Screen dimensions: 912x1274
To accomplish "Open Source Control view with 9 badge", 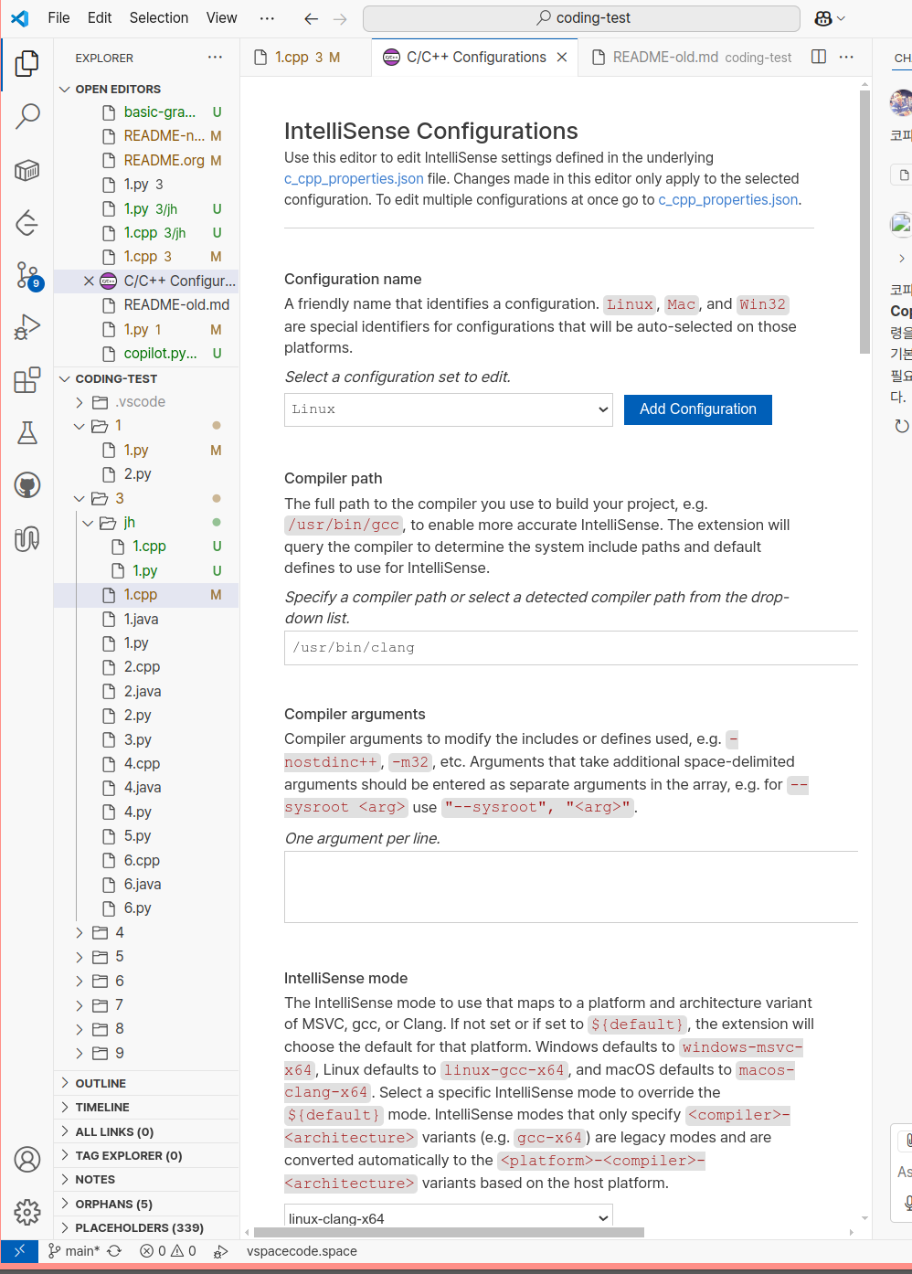I will (x=27, y=275).
